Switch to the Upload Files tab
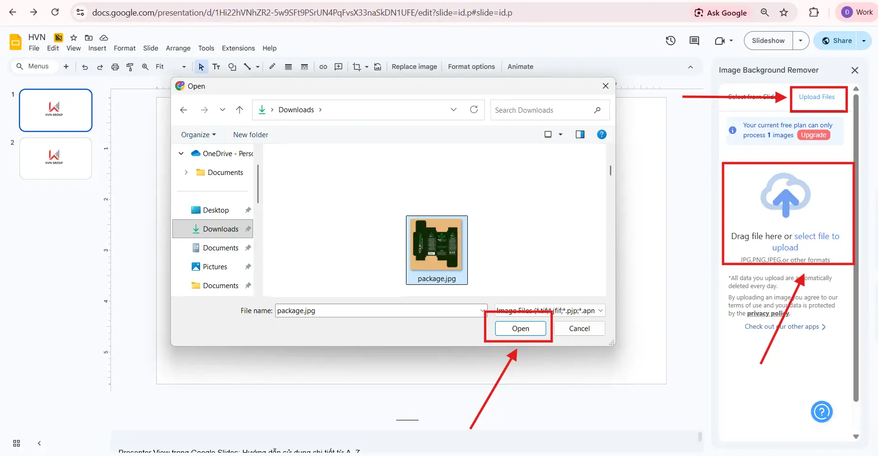This screenshot has height=456, width=878. point(817,97)
